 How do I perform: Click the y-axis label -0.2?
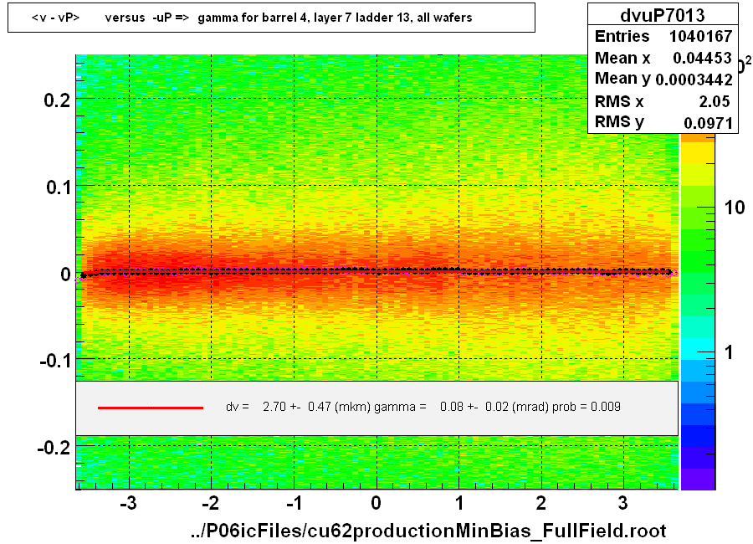[54, 448]
